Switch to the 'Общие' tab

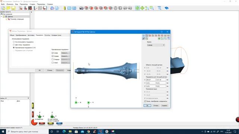point(12,35)
